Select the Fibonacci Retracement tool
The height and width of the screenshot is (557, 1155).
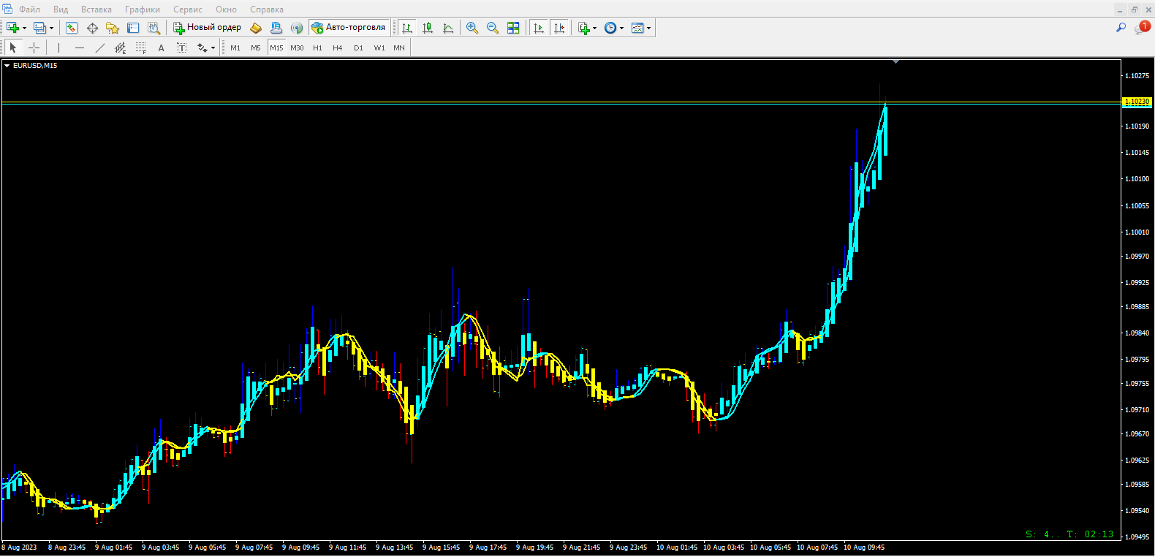point(141,48)
